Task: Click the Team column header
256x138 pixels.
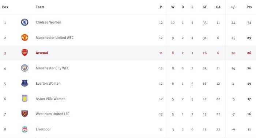Action: click(x=40, y=7)
